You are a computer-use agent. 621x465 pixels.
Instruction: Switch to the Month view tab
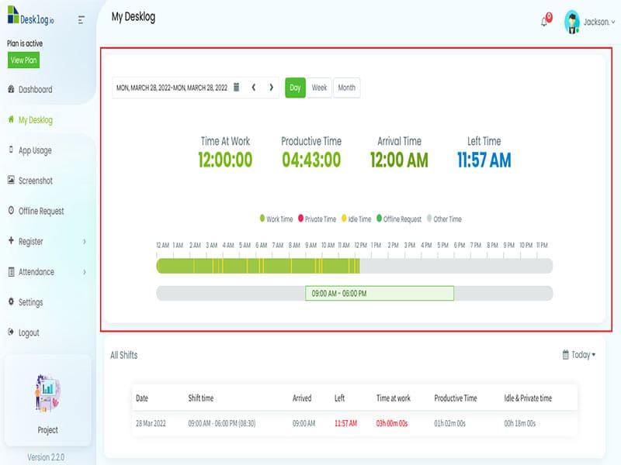coord(346,88)
